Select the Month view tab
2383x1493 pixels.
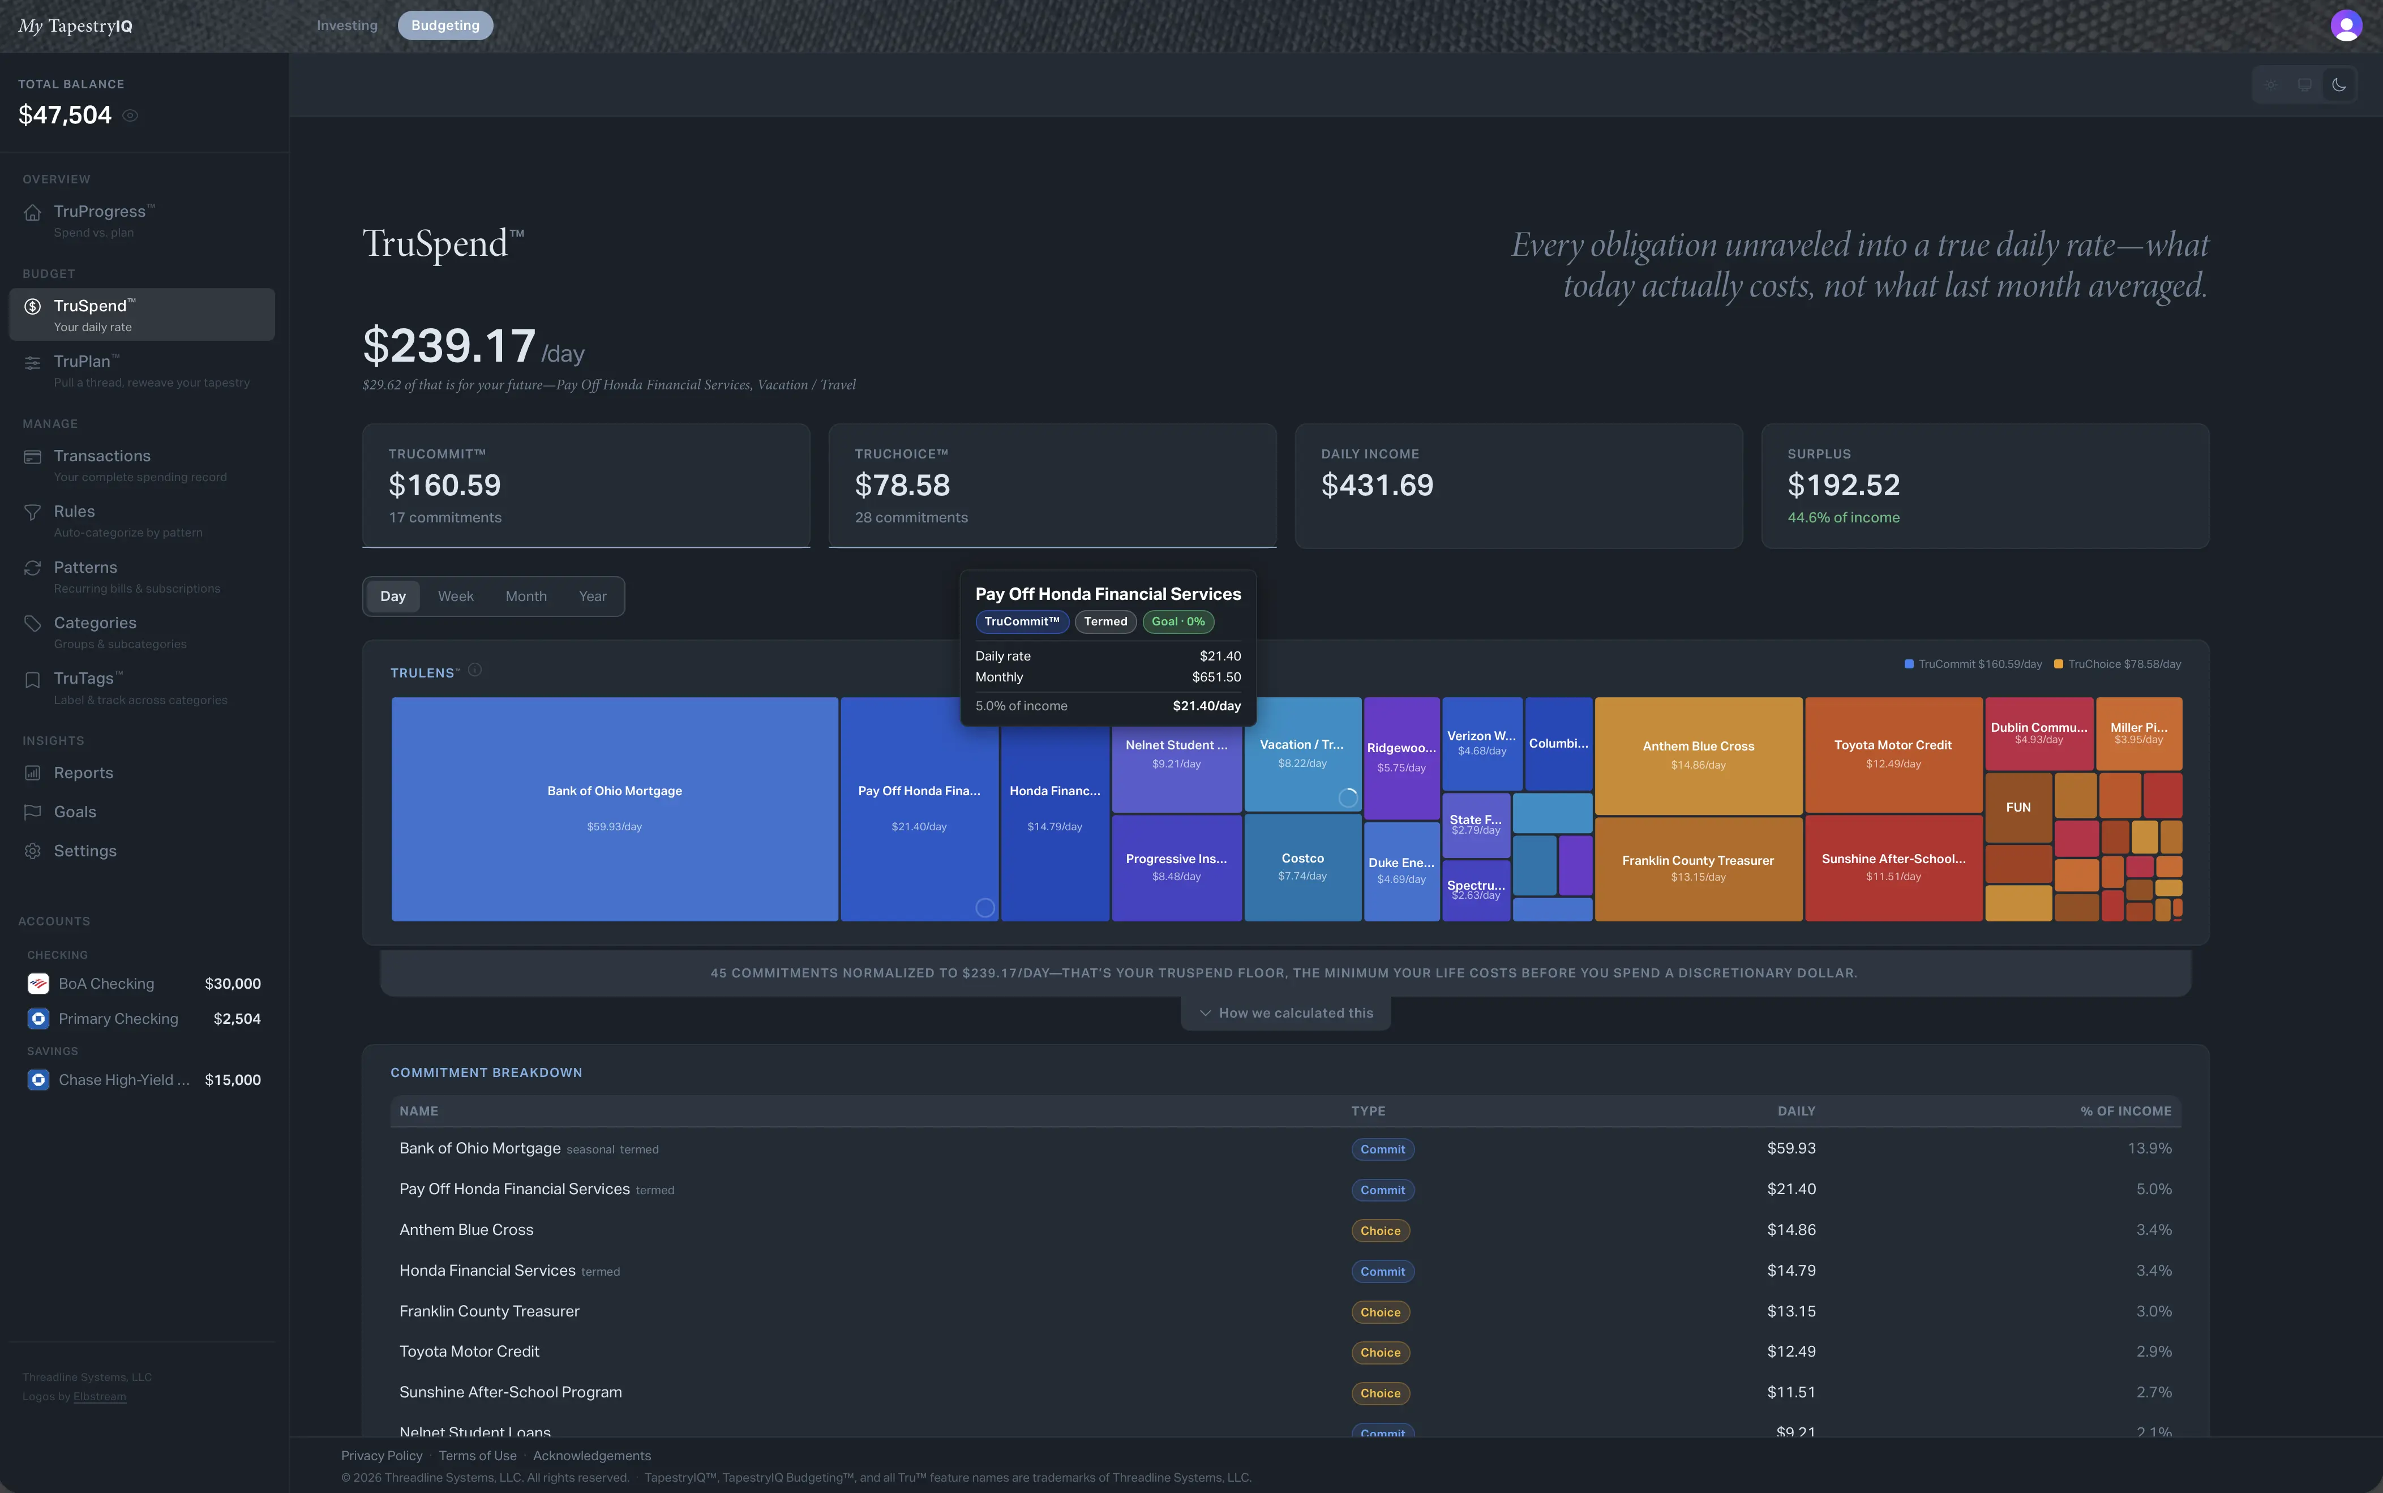pyautogui.click(x=525, y=597)
